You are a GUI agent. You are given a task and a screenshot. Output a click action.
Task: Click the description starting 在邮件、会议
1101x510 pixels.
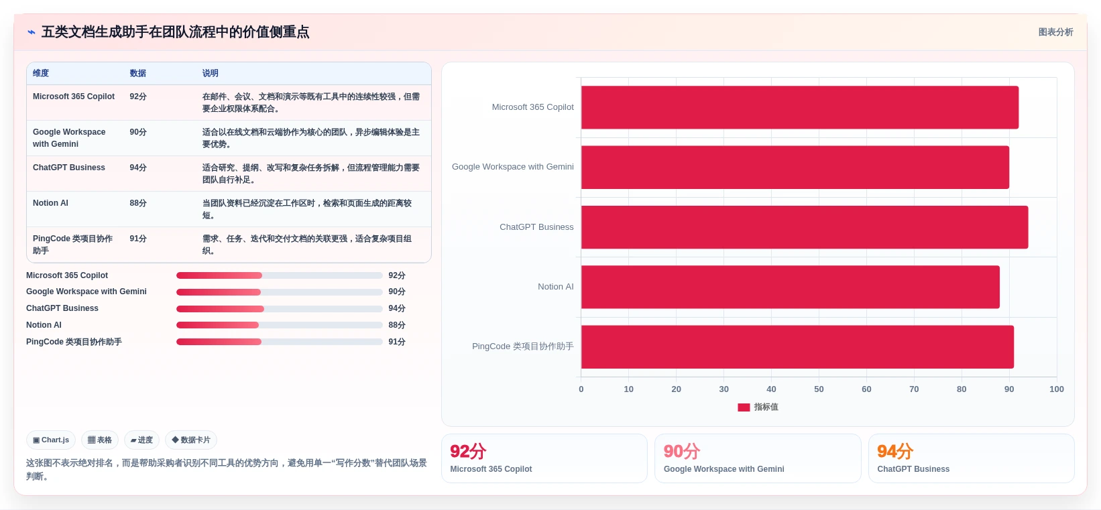point(311,103)
